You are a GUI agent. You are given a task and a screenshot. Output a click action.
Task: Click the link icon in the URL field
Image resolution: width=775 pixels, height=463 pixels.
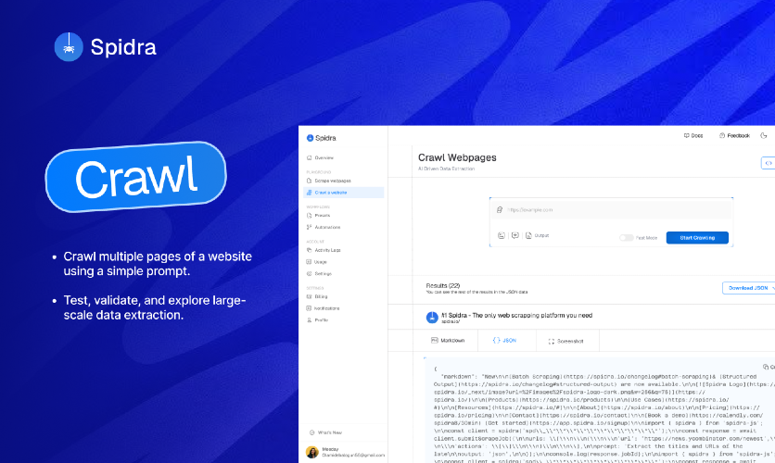click(x=499, y=210)
